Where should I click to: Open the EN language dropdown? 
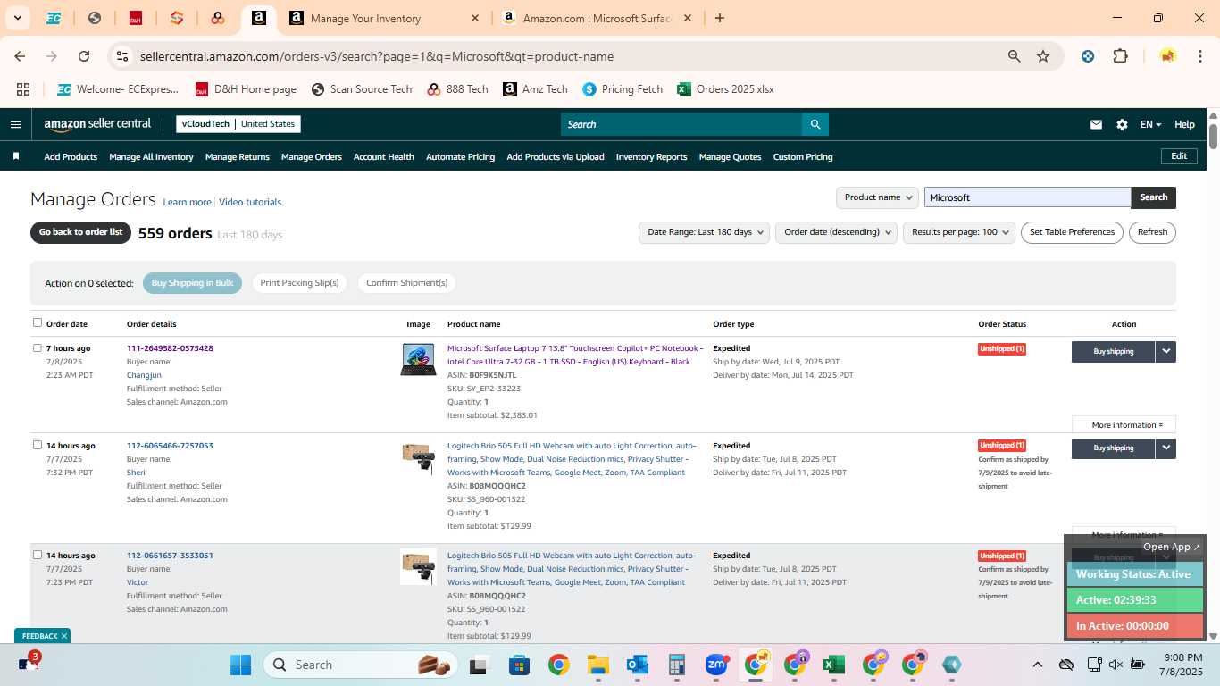[x=1150, y=124]
